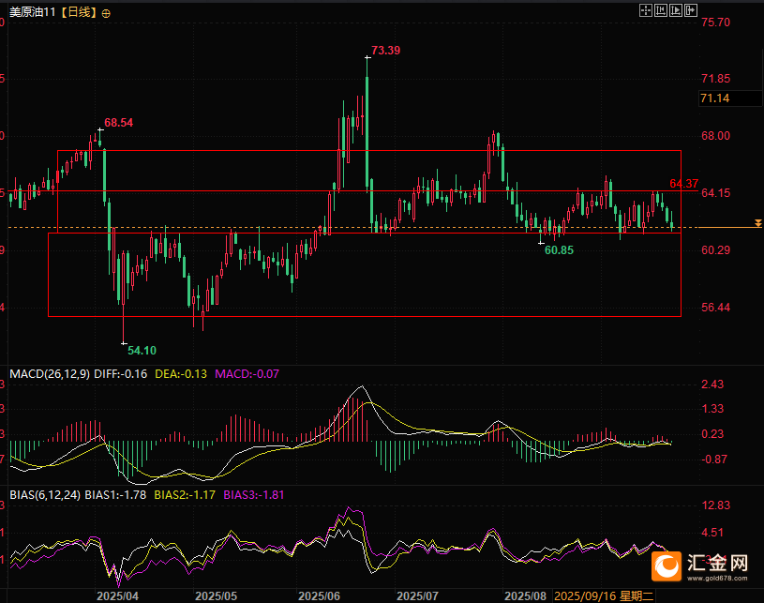Click the 60.85 low price label
The image size is (764, 603).
coord(559,250)
